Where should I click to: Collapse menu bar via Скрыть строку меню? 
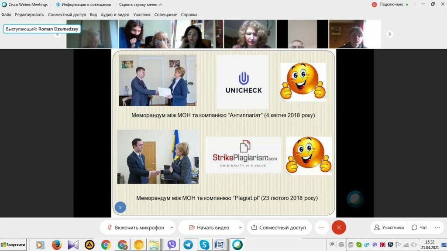(x=141, y=4)
